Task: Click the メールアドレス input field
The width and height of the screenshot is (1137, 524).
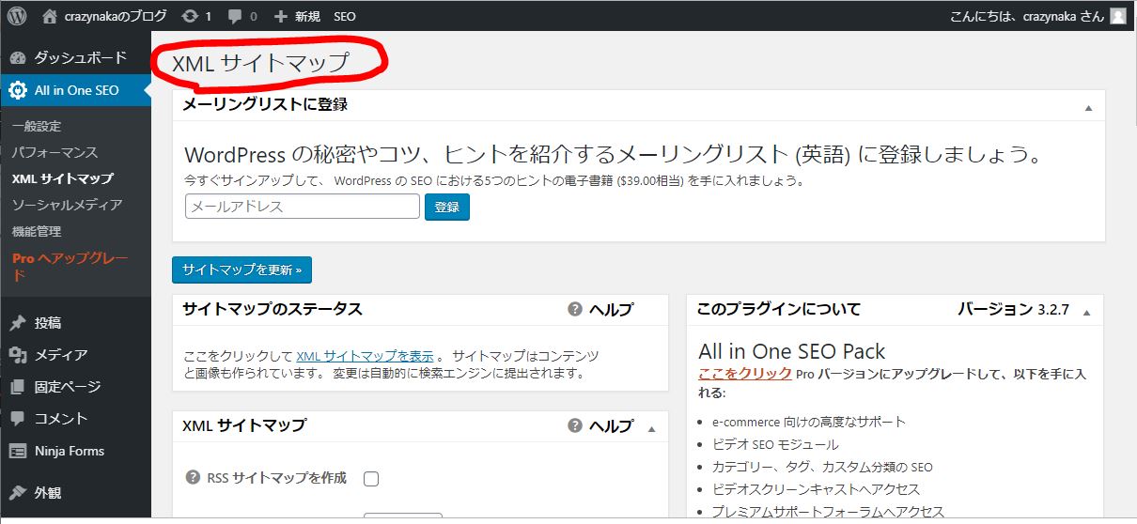Action: click(303, 207)
